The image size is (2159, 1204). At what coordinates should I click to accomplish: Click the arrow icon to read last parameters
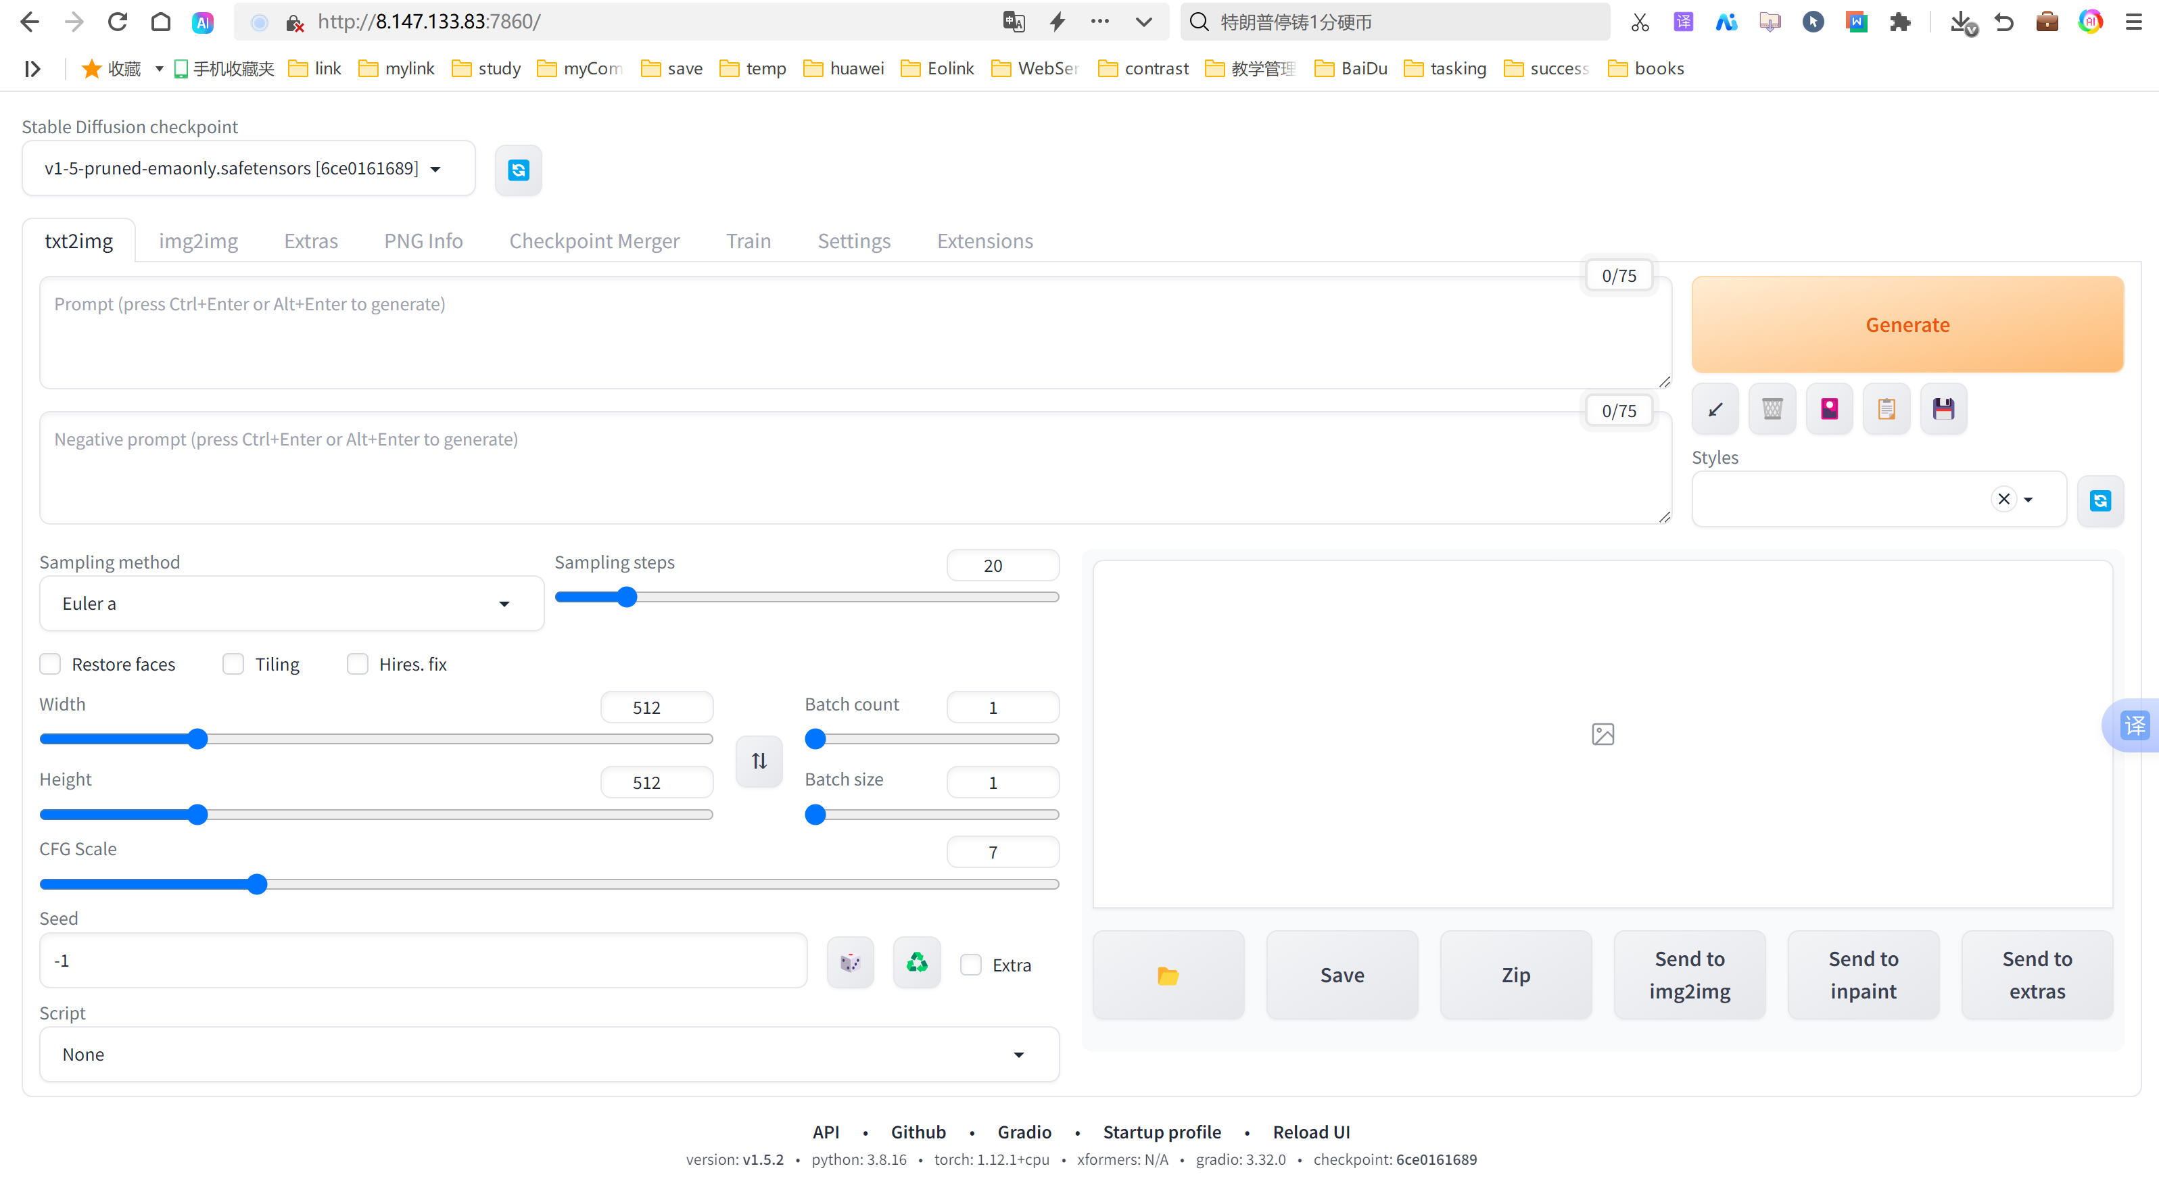click(x=1715, y=409)
